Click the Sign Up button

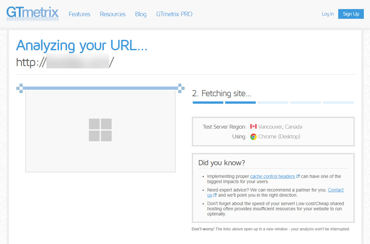click(351, 14)
